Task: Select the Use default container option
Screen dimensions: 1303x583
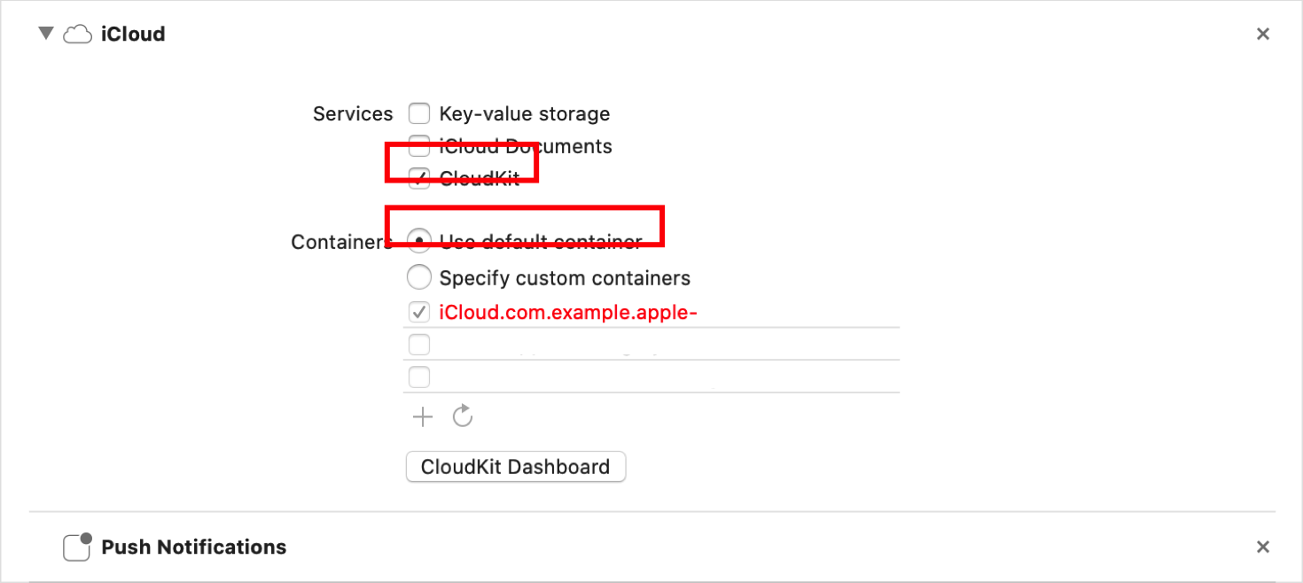Action: (419, 242)
